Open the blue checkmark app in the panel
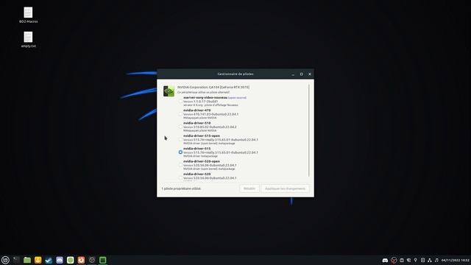 click(x=49, y=260)
